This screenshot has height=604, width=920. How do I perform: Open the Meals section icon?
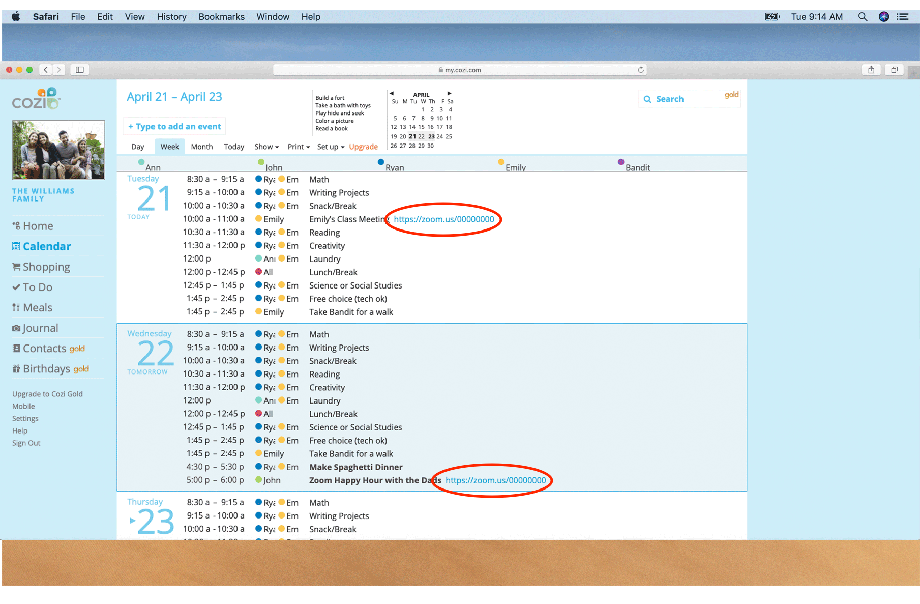pyautogui.click(x=17, y=307)
